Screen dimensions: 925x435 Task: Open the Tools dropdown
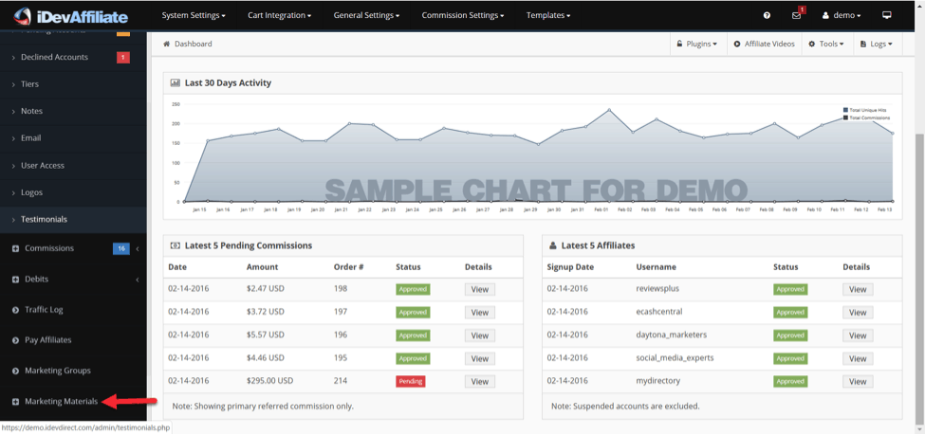(x=826, y=45)
